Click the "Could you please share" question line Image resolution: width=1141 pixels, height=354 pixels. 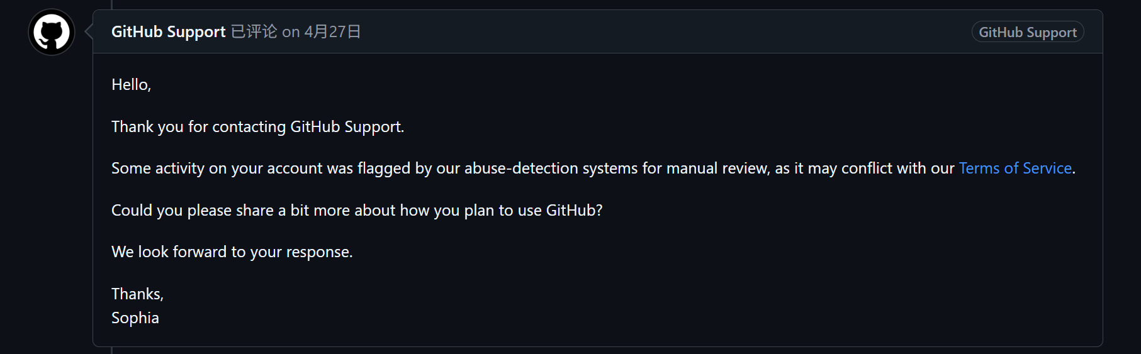coord(357,211)
